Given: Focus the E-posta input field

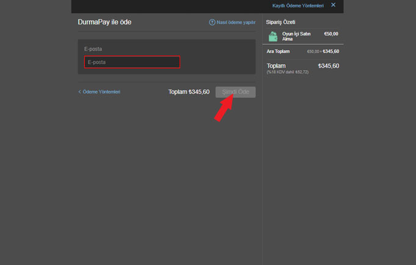Looking at the screenshot, I should pyautogui.click(x=132, y=62).
